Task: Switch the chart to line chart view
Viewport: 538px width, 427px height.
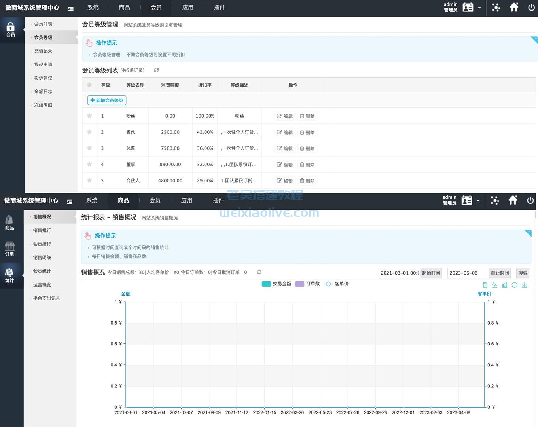Action: coord(494,285)
